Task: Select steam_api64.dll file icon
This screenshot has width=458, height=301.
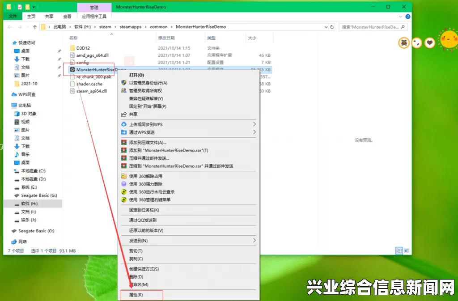Action: (x=72, y=91)
